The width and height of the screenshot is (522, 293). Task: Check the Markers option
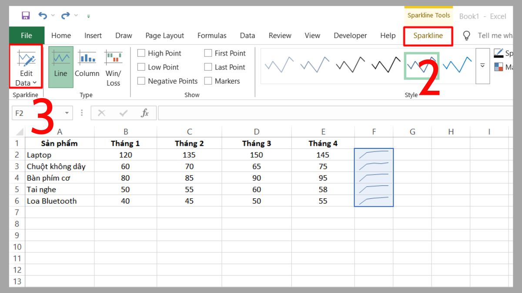208,81
